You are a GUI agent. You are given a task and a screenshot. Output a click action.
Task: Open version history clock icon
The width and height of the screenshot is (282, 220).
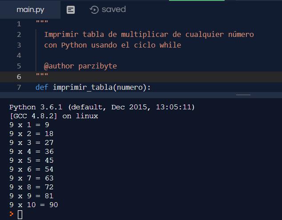pos(94,10)
